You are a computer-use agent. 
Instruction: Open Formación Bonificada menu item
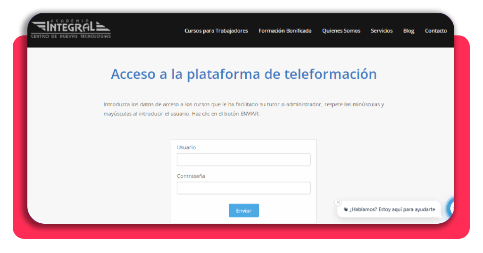click(285, 31)
